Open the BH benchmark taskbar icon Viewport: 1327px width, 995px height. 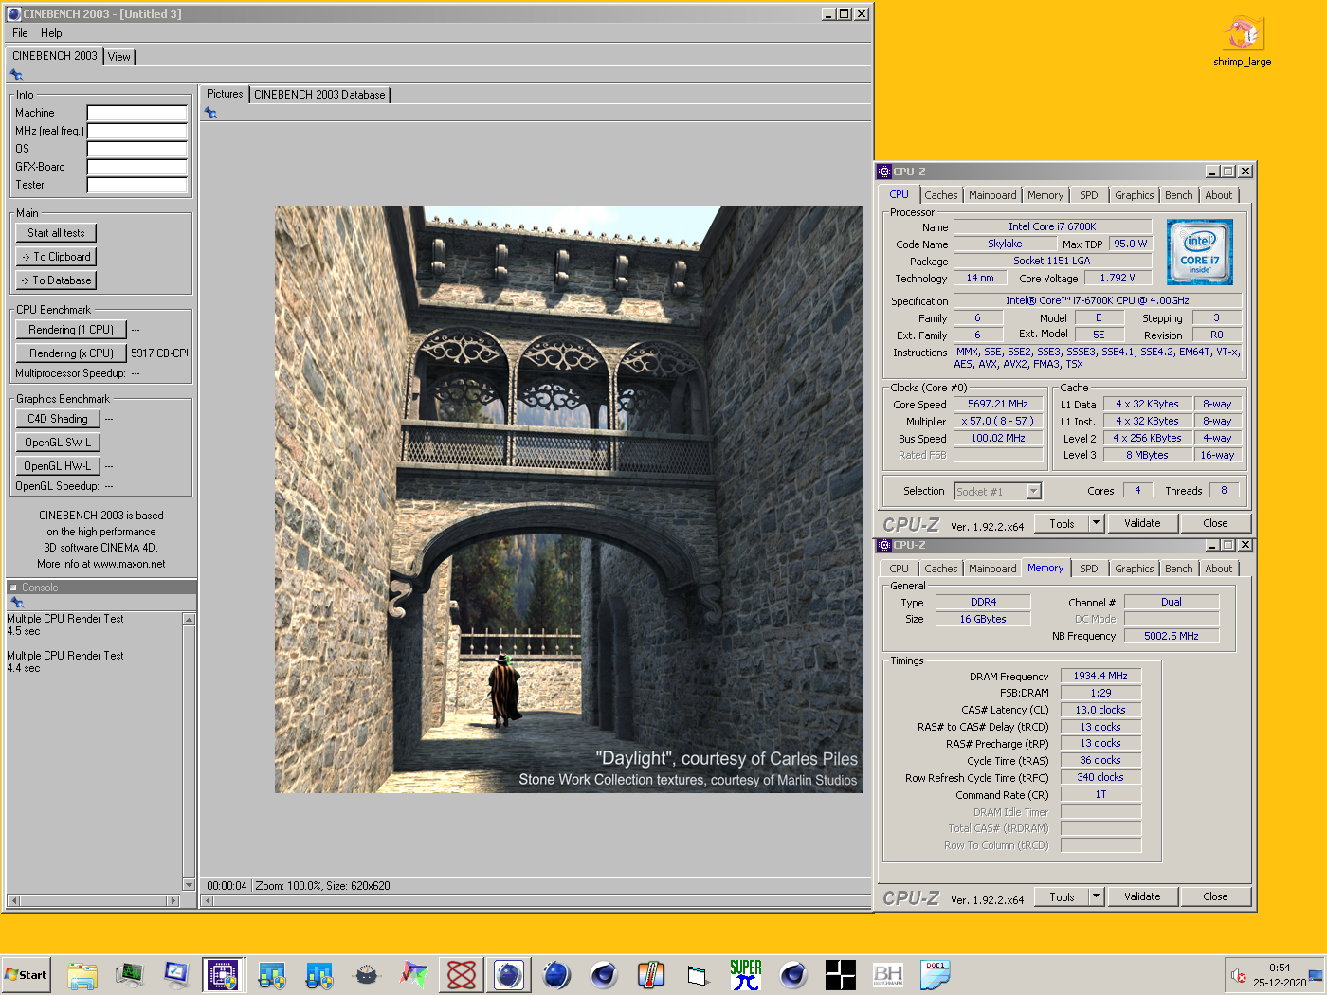pos(888,974)
